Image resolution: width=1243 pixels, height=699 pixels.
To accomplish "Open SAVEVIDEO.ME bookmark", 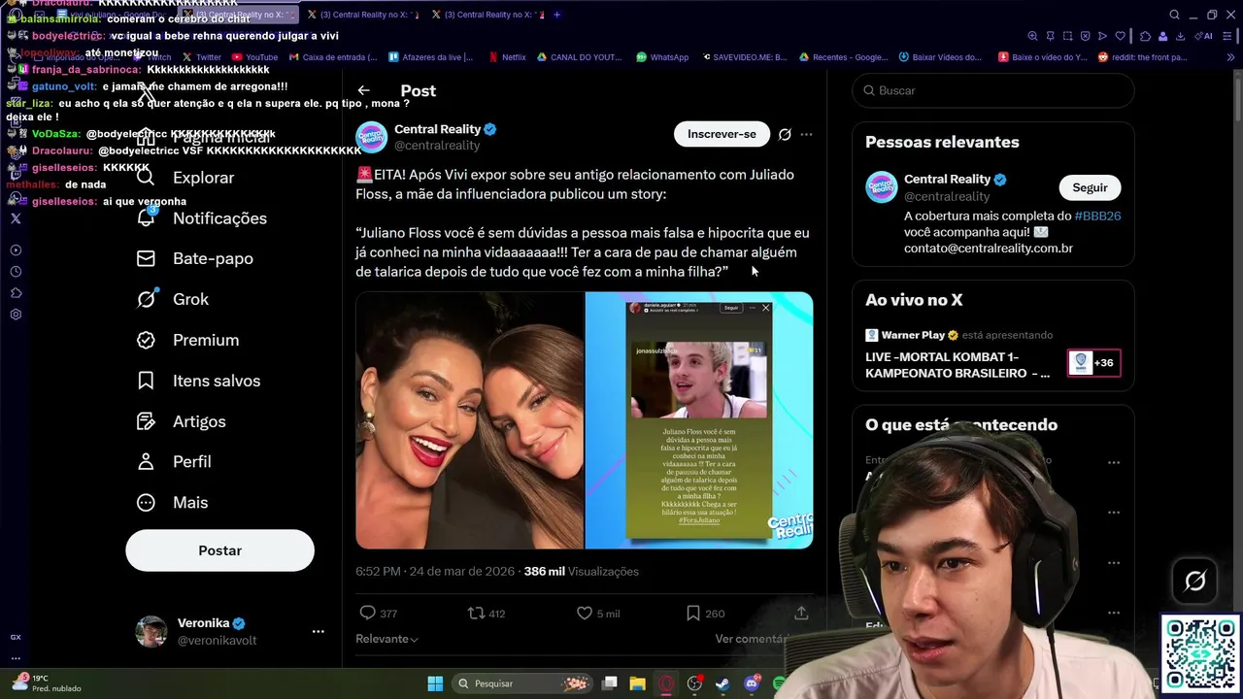I will (x=743, y=57).
